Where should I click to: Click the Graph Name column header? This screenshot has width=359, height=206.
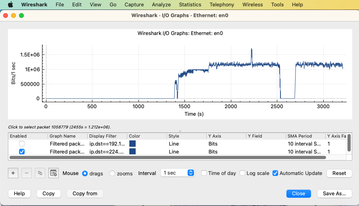67,136
